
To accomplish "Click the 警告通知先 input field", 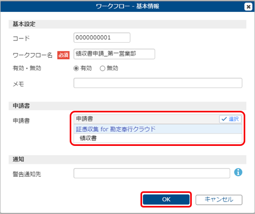I will [152, 173].
